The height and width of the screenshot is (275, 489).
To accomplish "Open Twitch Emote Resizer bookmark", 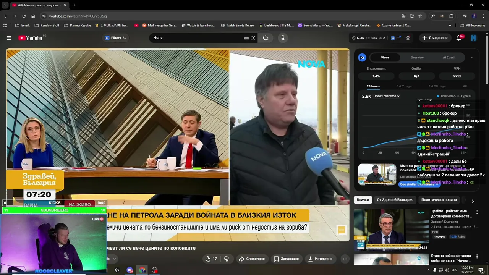I will click(x=238, y=26).
